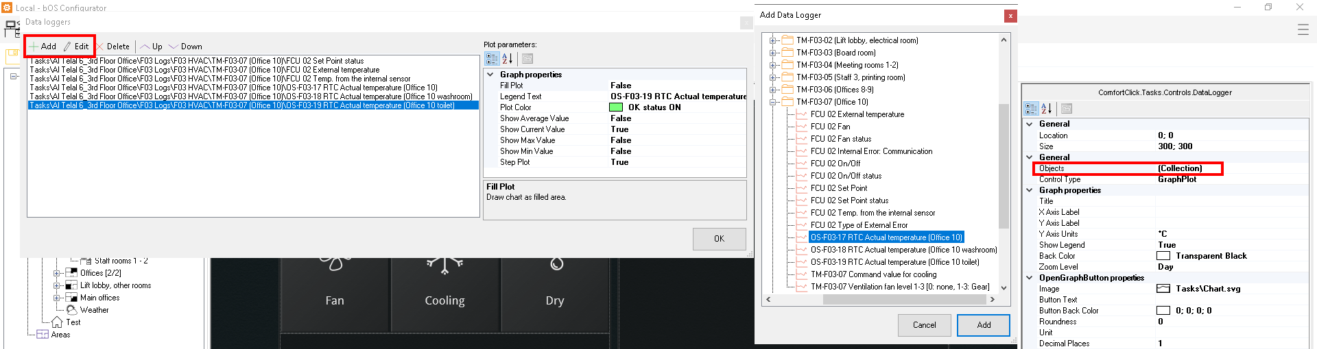The image size is (1317, 349).
Task: Click the green plus Add icon
Action: [x=34, y=47]
